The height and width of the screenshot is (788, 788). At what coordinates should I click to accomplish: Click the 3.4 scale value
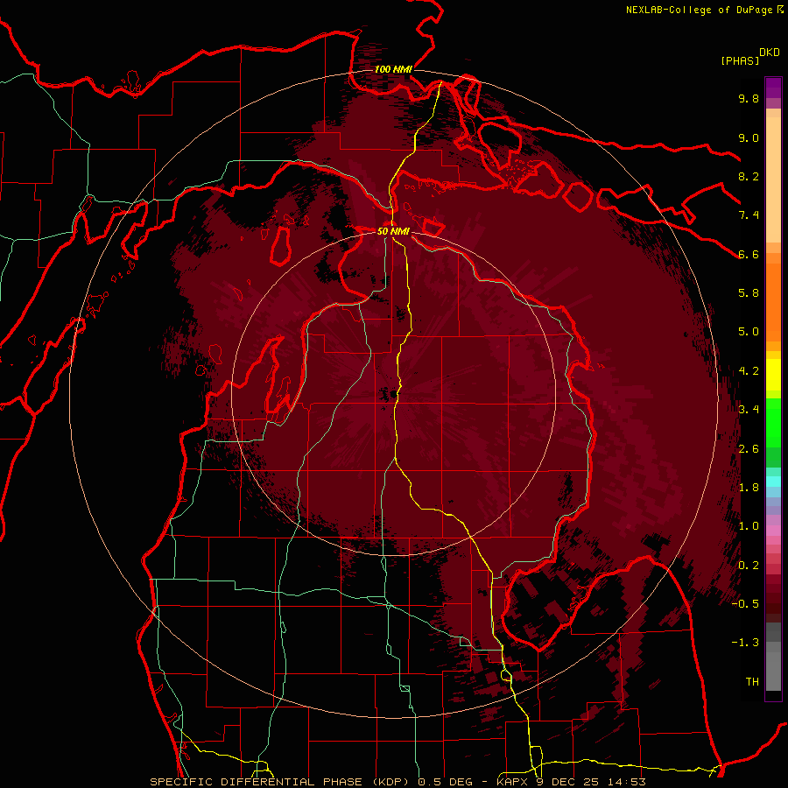749,409
